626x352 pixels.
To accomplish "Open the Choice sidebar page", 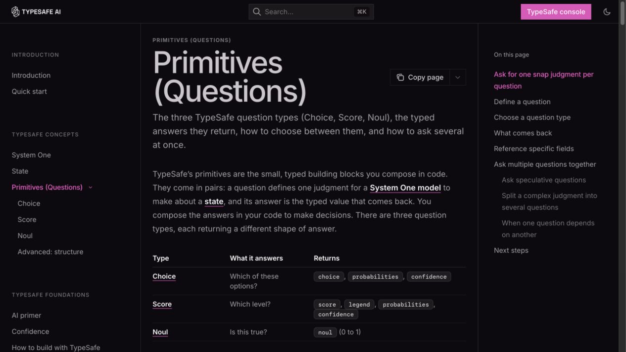I will pos(29,203).
